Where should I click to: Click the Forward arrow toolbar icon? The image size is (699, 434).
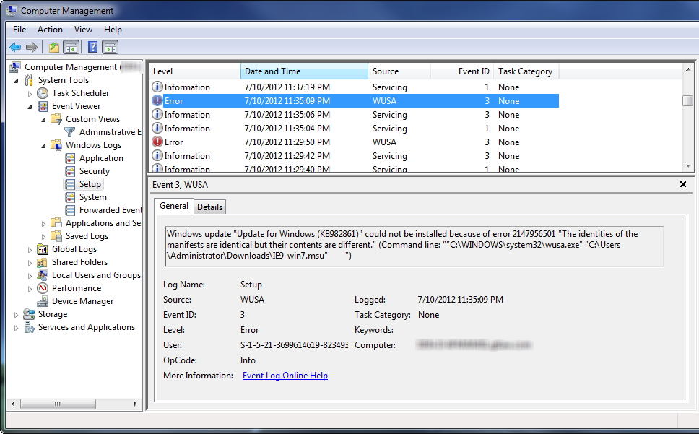[32, 48]
